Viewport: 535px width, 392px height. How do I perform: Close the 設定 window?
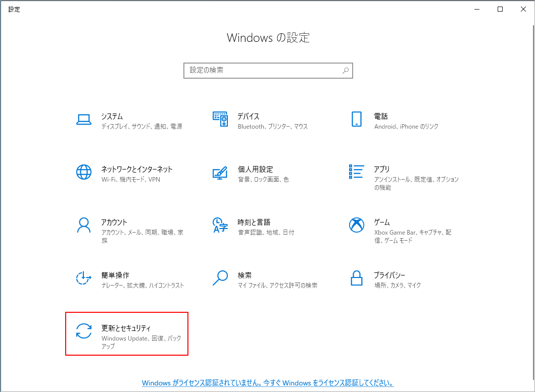pos(523,9)
